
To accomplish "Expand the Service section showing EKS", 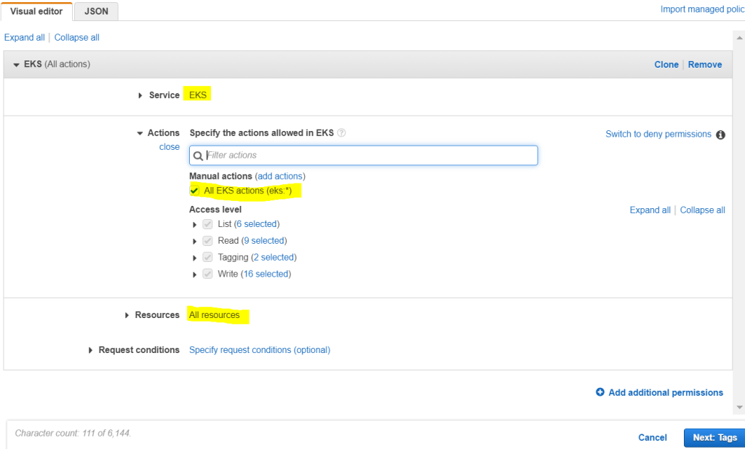I will 140,95.
